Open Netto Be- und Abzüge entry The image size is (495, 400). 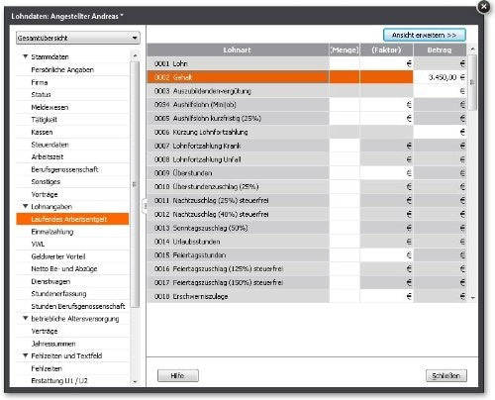72,269
